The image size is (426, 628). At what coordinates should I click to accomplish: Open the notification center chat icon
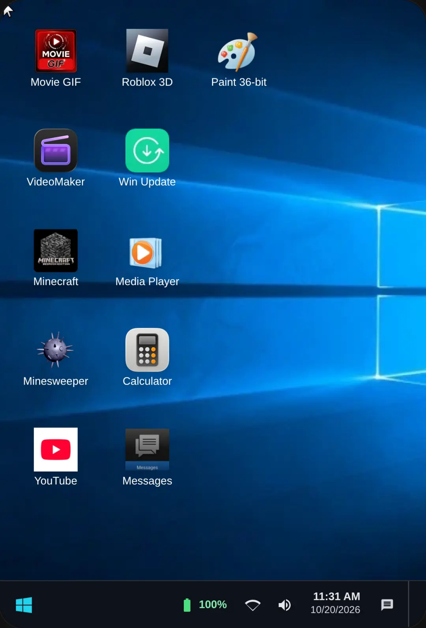[x=387, y=605]
